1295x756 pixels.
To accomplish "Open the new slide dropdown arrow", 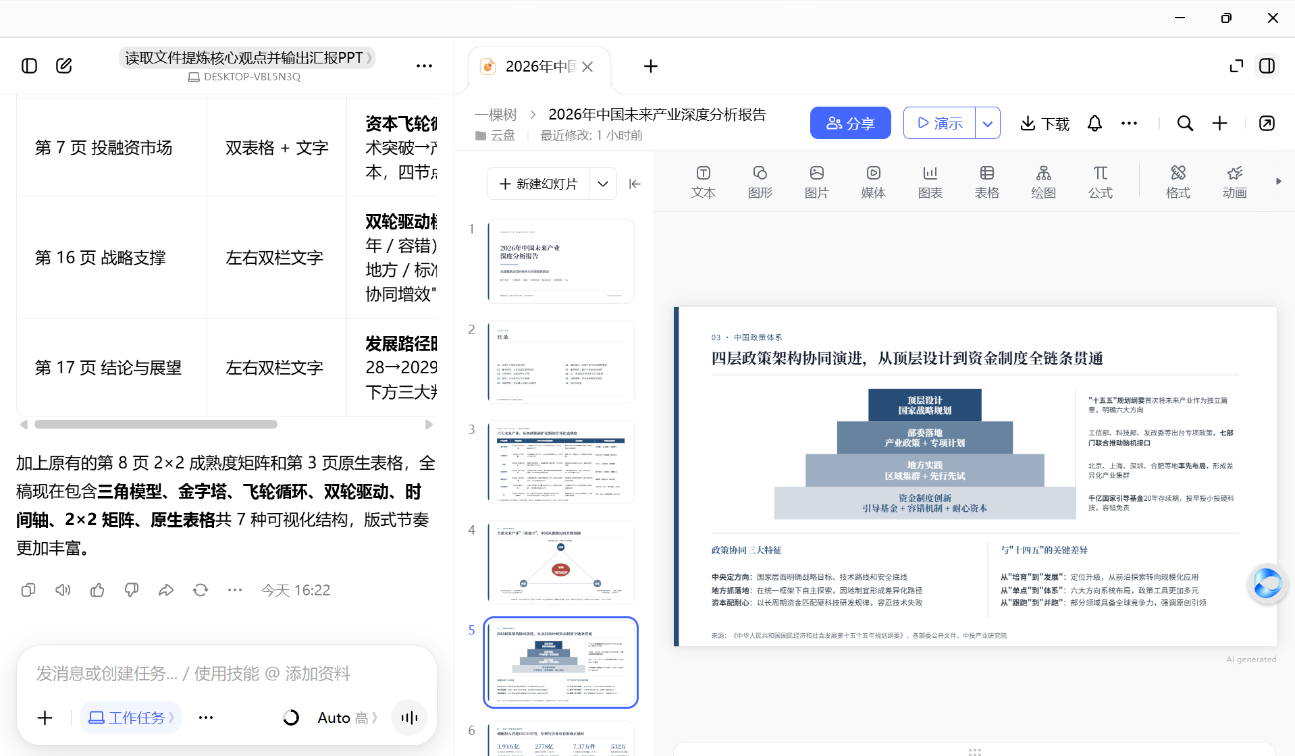I will (x=603, y=184).
